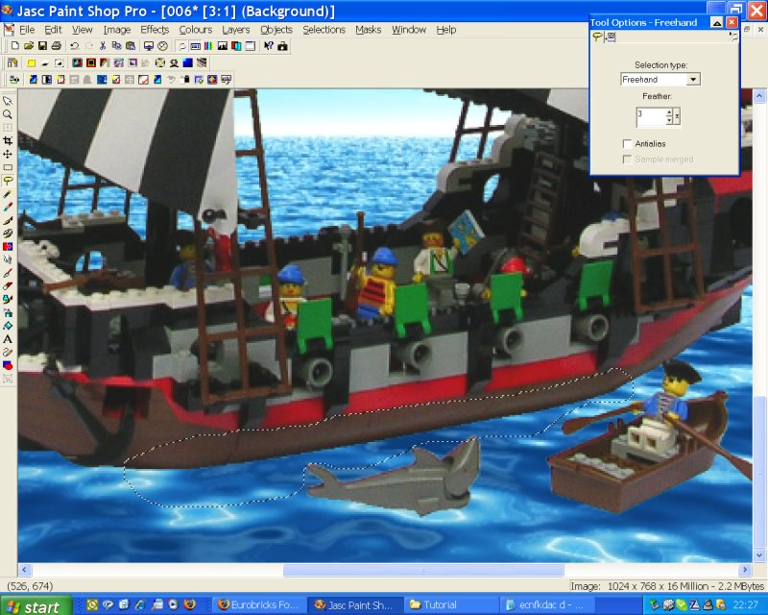The height and width of the screenshot is (615, 768).
Task: Increase Feather value with up arrow
Action: (x=669, y=112)
